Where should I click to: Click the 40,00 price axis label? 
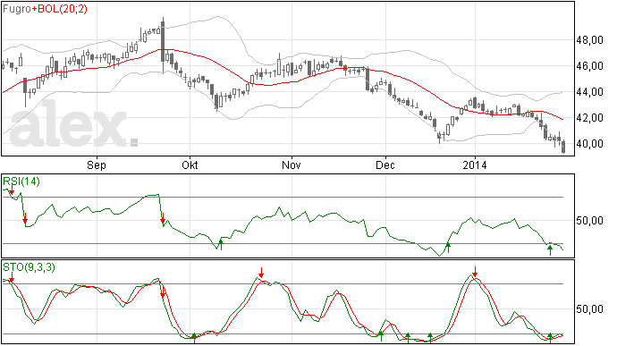589,144
